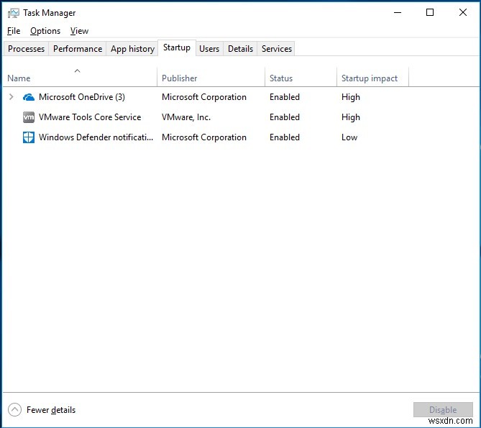Sort by the Startup impact column header
Image resolution: width=481 pixels, height=428 pixels.
tap(372, 78)
